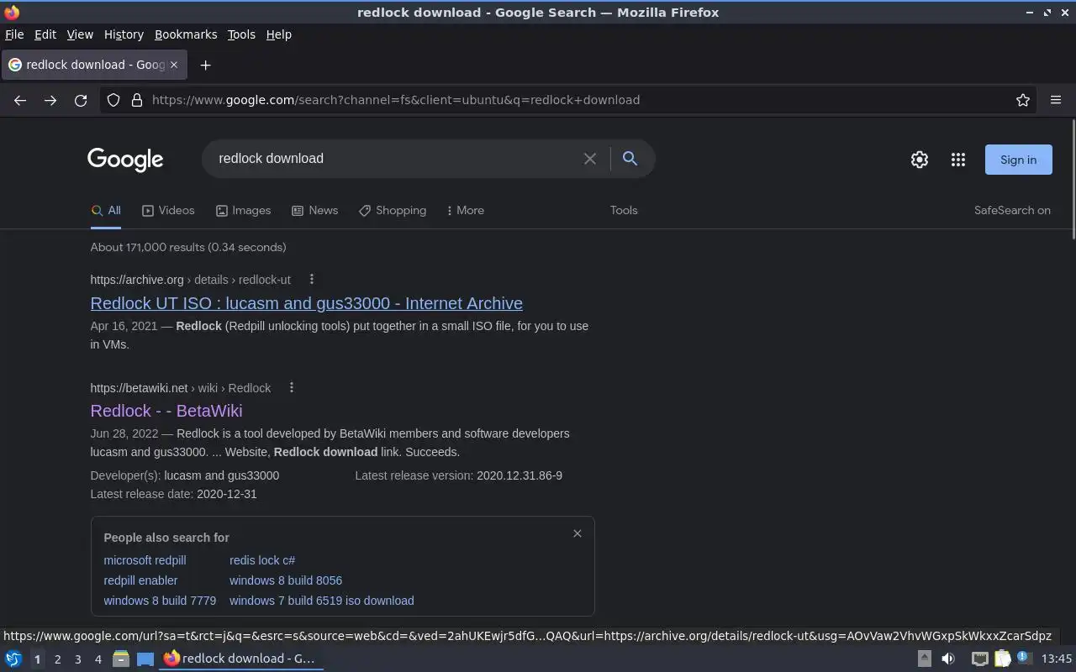Select virtual desktop 1
The image size is (1076, 672).
pyautogui.click(x=38, y=659)
